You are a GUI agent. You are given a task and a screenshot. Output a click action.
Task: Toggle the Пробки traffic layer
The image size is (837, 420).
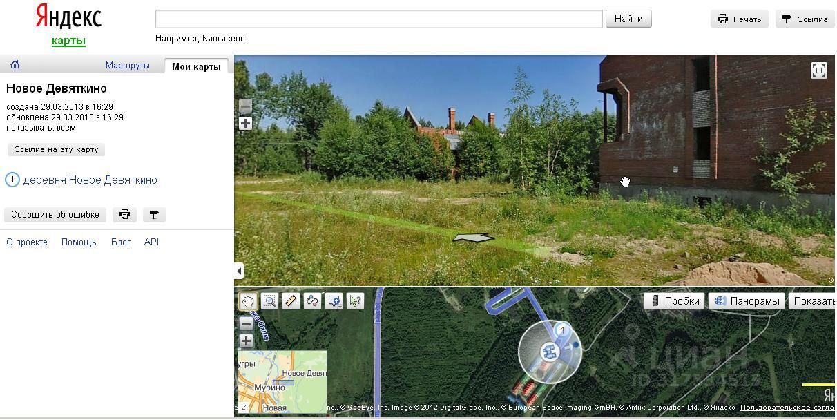pyautogui.click(x=676, y=301)
